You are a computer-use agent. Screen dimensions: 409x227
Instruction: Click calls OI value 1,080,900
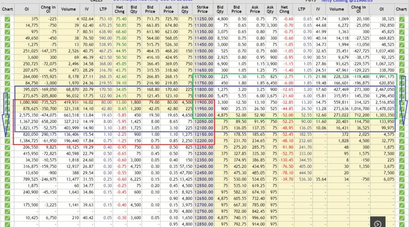pos(28,102)
